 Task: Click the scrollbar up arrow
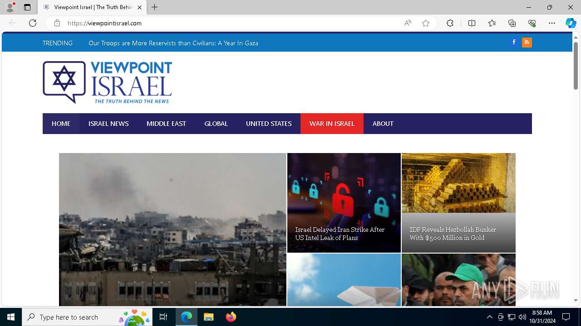(x=576, y=37)
